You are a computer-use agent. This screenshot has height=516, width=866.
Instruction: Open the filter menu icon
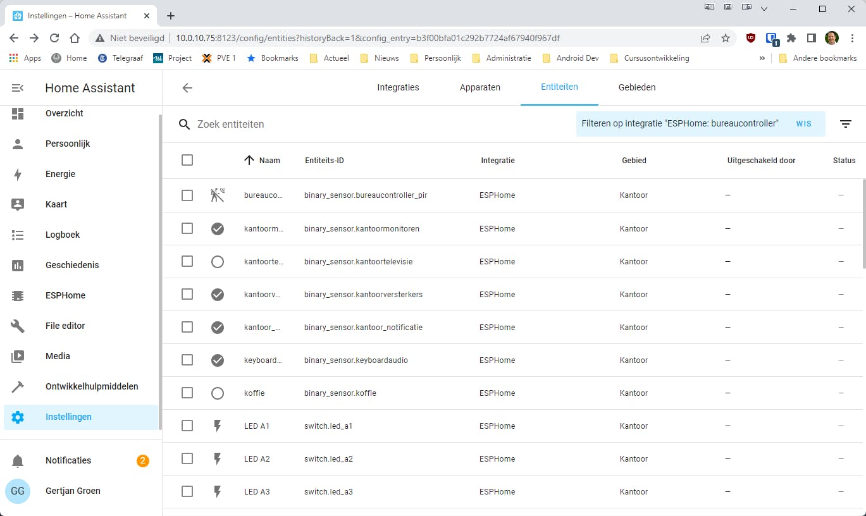[846, 124]
